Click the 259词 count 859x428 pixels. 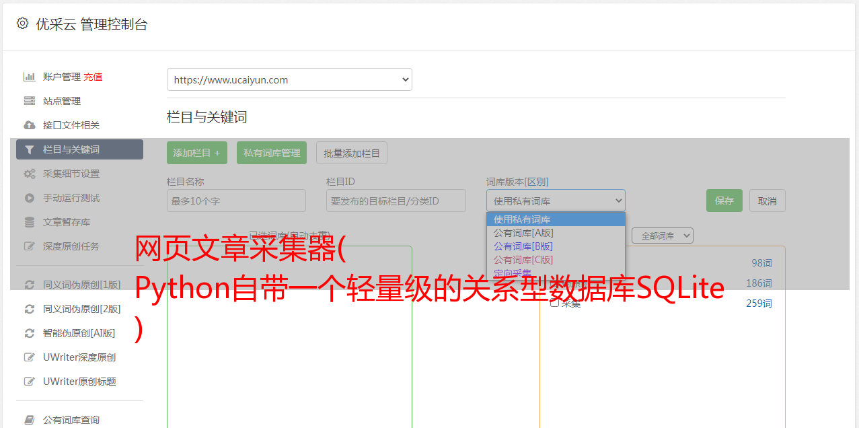tap(759, 304)
